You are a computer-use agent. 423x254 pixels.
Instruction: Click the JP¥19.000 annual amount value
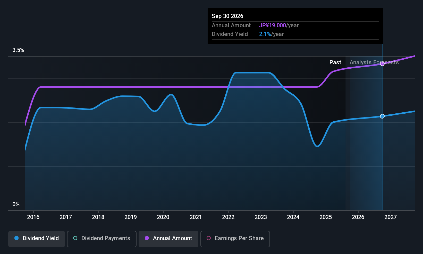(x=272, y=25)
